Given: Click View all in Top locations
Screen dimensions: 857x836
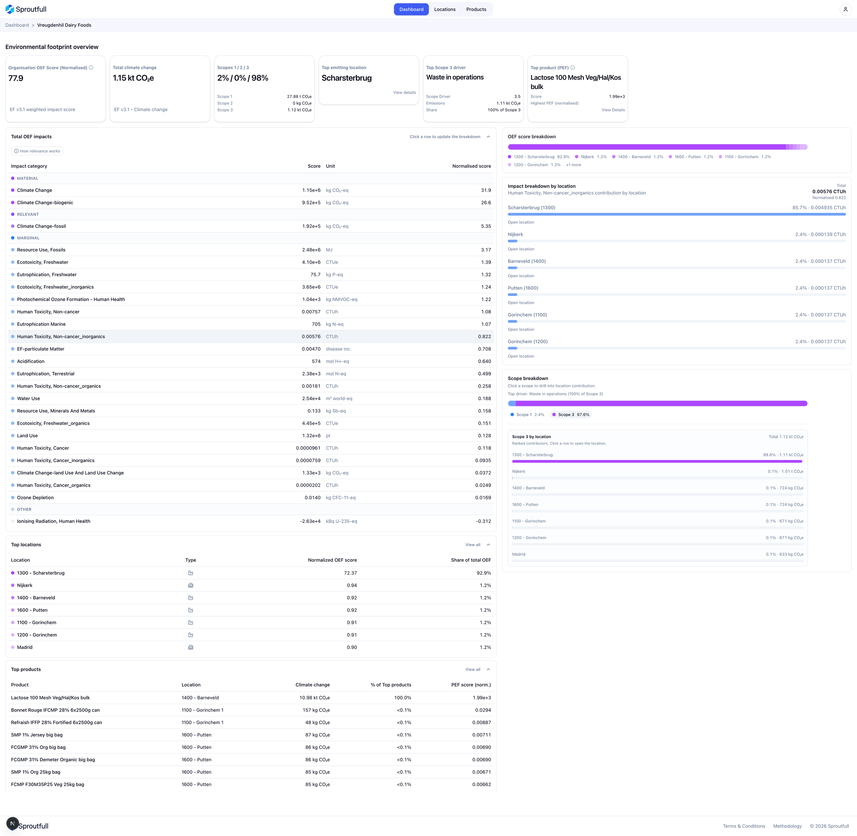Looking at the screenshot, I should pos(473,545).
